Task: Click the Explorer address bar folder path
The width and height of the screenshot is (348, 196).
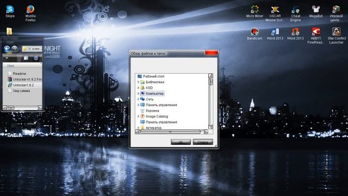Action: tap(32, 48)
